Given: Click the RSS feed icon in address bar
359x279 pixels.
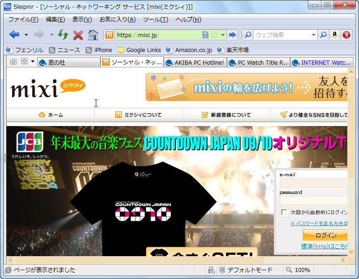Looking at the screenshot, I should 214,35.
